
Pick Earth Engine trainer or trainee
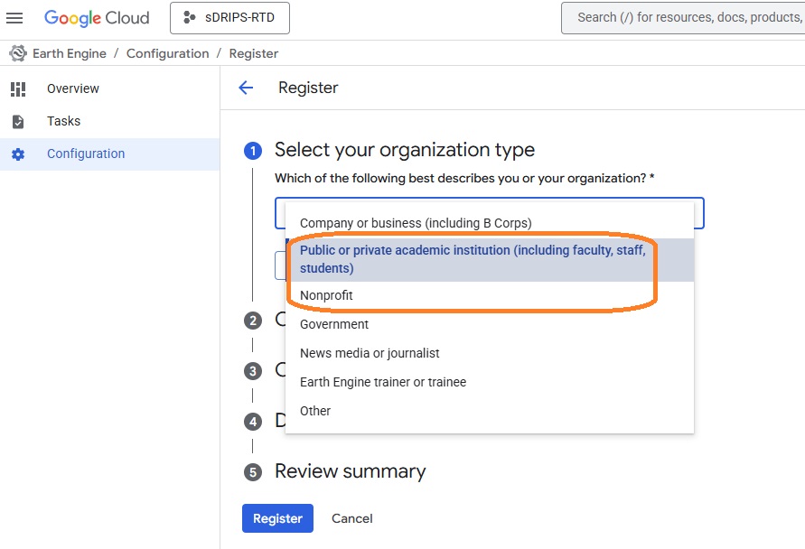490,382
